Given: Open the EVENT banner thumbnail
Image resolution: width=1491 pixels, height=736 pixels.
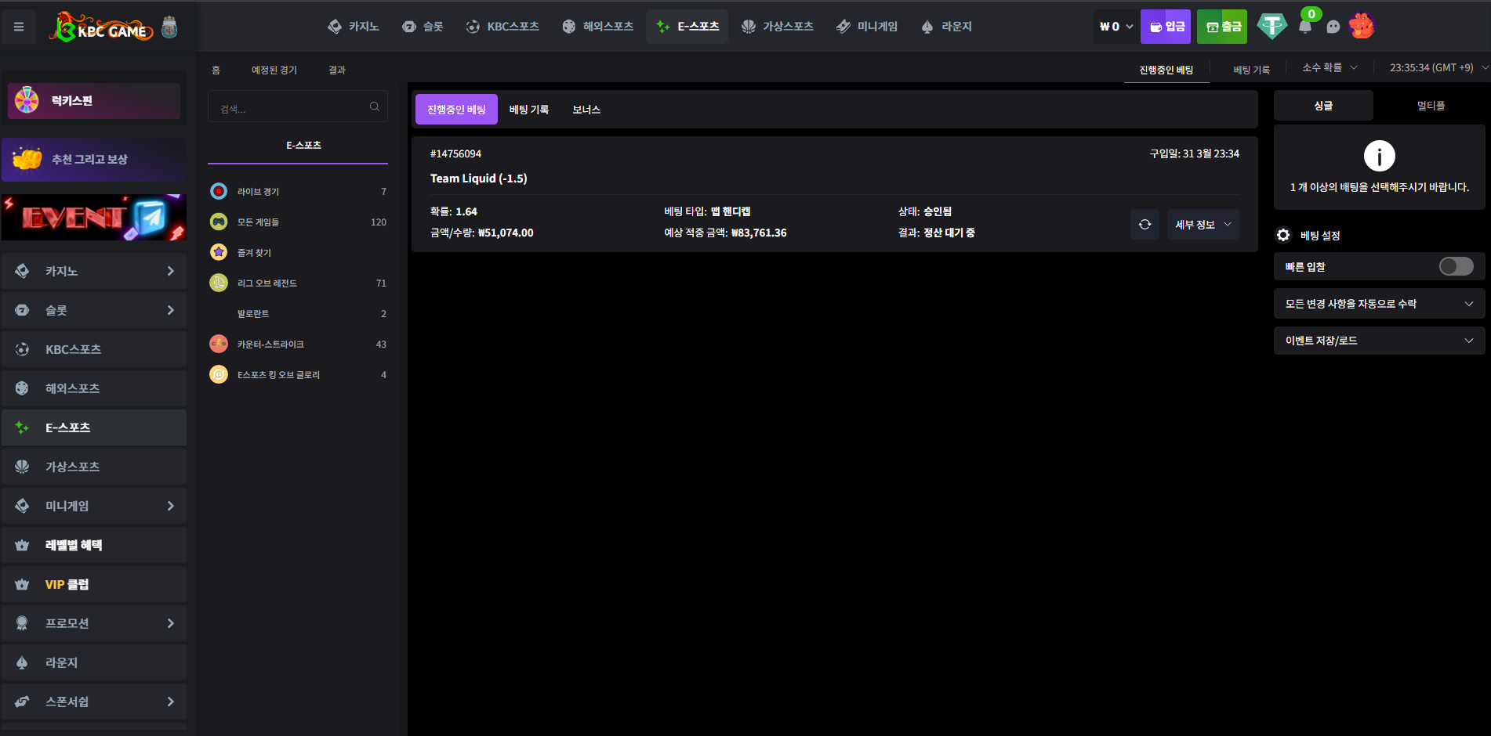Looking at the screenshot, I should tap(94, 218).
